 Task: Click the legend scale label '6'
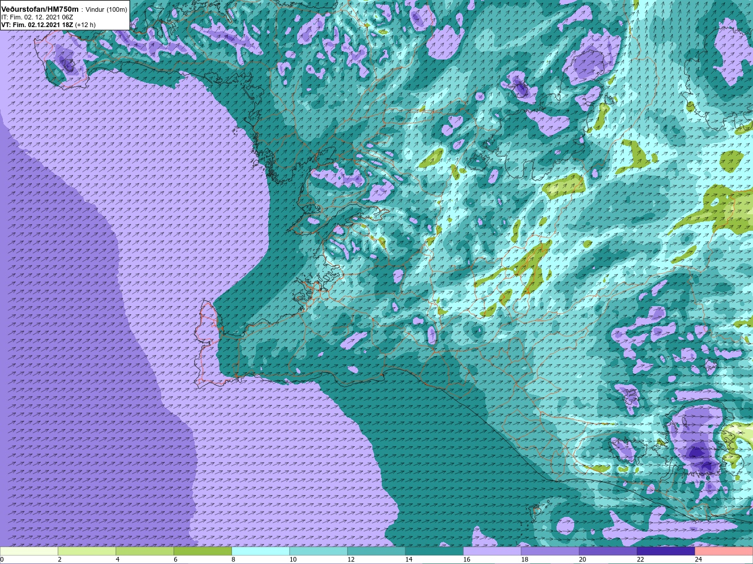click(x=175, y=559)
